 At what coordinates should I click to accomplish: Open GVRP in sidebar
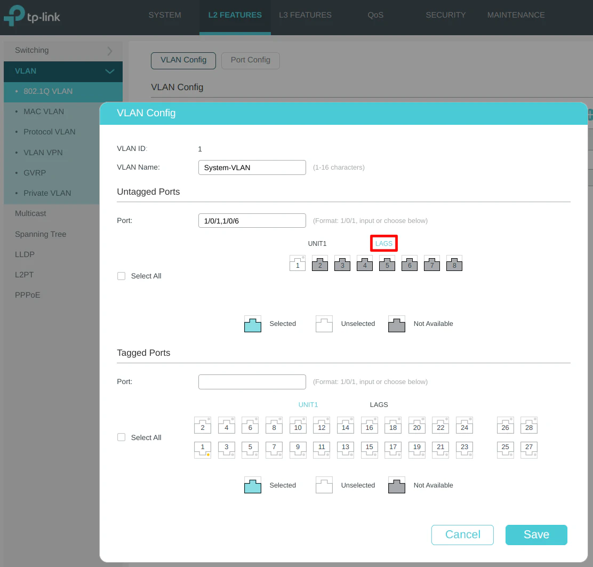pyautogui.click(x=35, y=173)
